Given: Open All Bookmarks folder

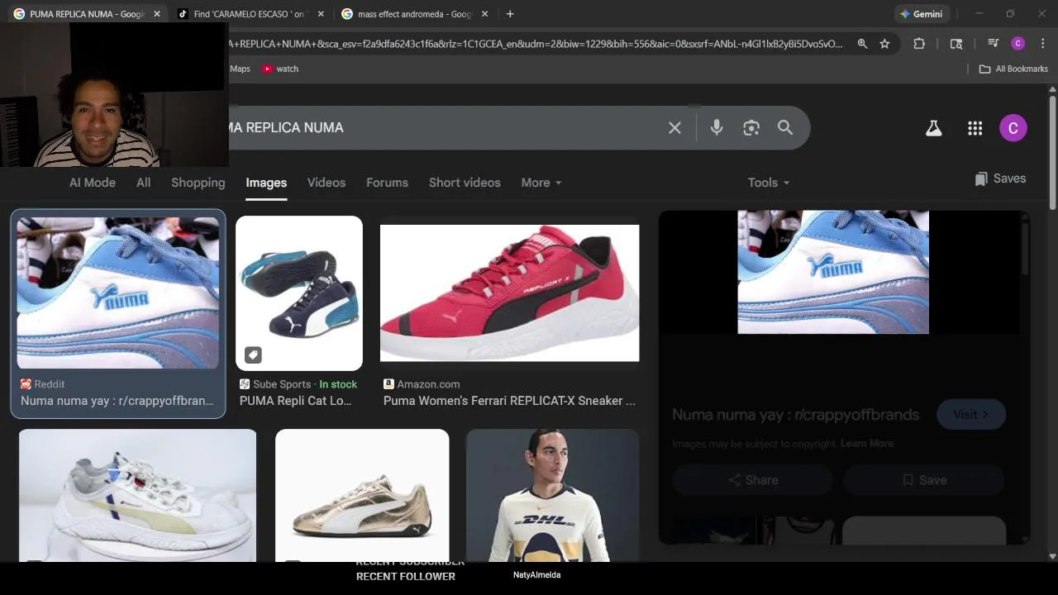Looking at the screenshot, I should [x=1013, y=69].
